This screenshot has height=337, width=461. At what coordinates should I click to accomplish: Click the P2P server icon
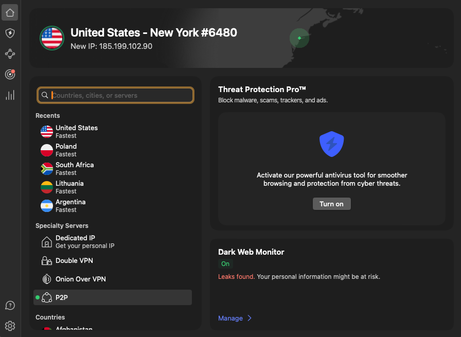click(47, 297)
